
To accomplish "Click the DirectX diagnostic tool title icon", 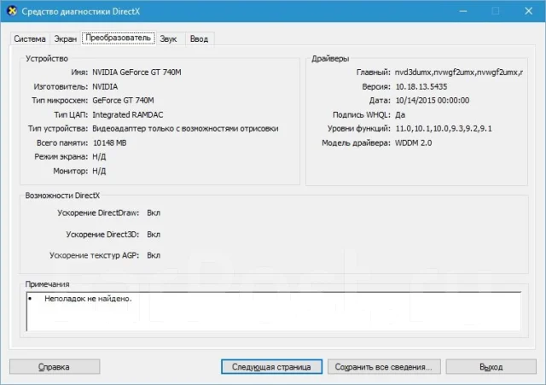I will (x=12, y=11).
